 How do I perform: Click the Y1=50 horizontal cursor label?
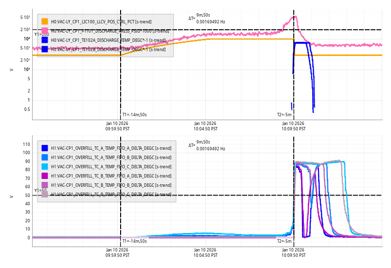point(40,191)
